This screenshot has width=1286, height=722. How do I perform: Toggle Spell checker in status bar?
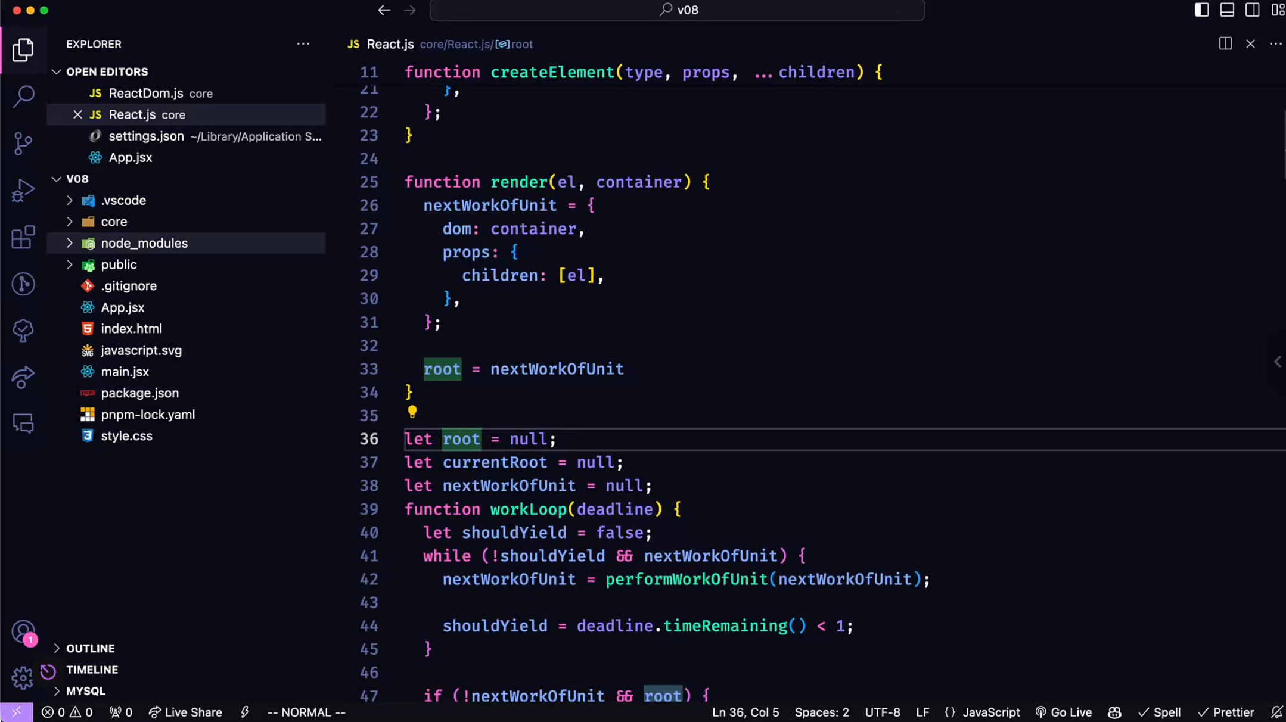(1160, 712)
